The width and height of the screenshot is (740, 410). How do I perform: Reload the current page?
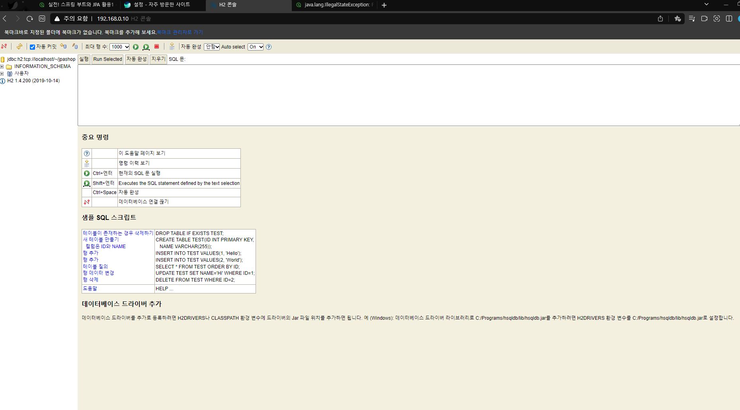30,19
